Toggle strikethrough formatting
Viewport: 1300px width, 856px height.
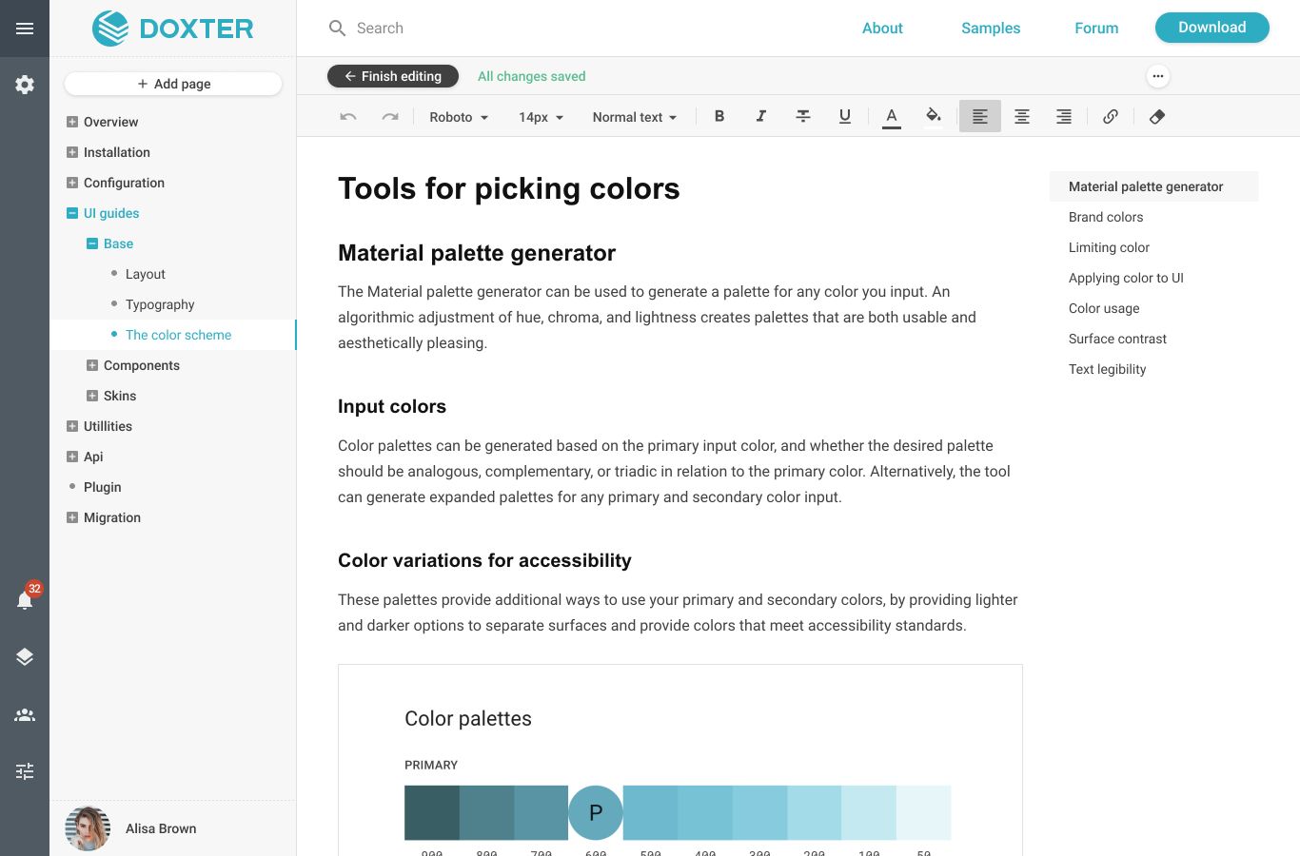[803, 116]
